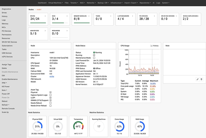Click VM Usage maximum 2.00% value
The height and width of the screenshot is (138, 206).
coord(152,97)
